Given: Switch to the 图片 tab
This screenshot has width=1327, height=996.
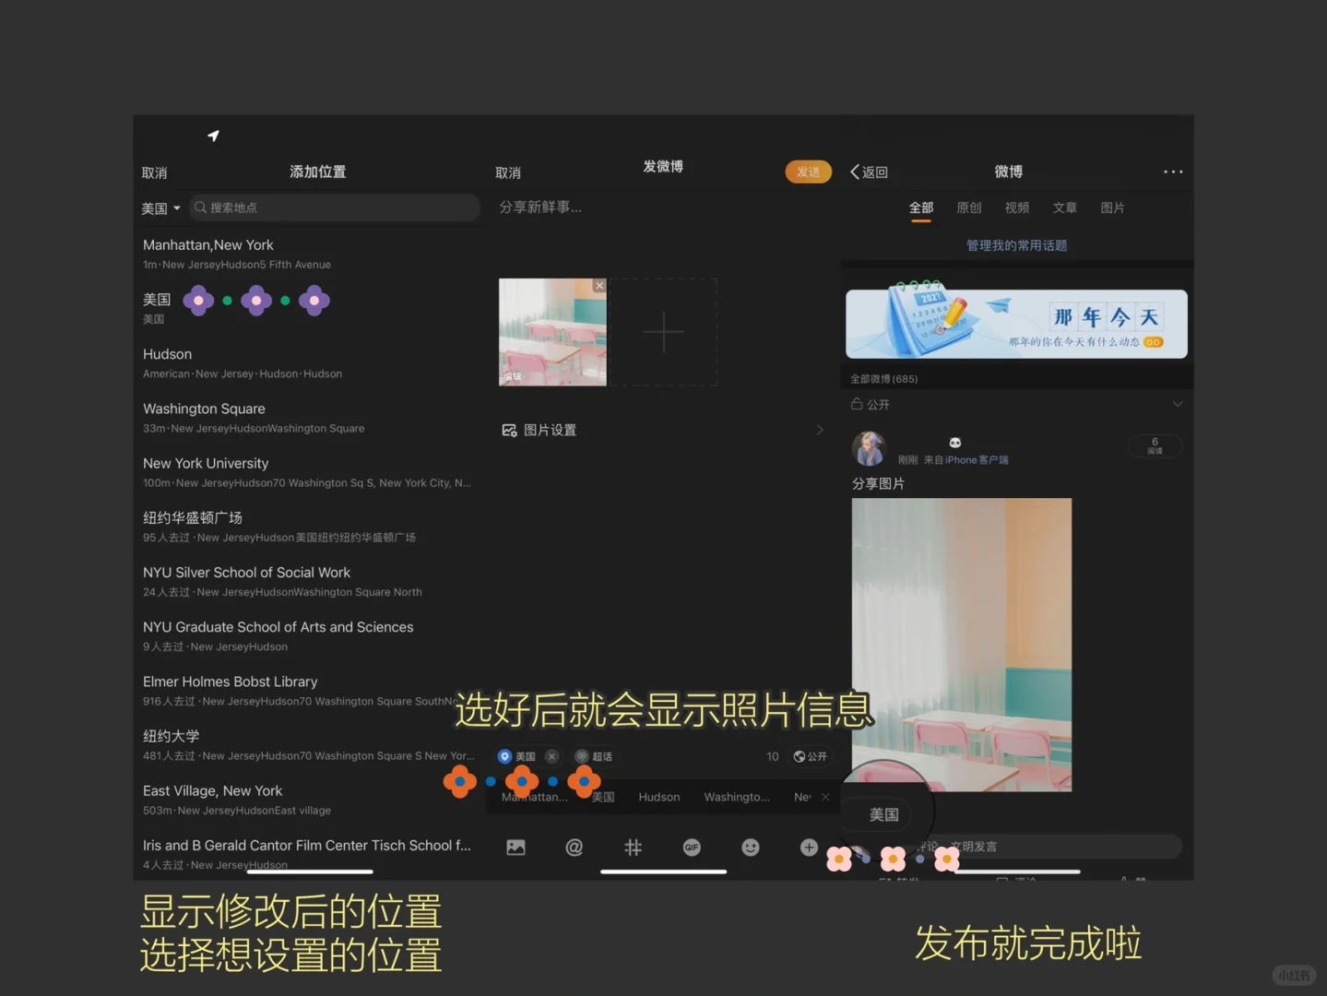Looking at the screenshot, I should point(1112,207).
